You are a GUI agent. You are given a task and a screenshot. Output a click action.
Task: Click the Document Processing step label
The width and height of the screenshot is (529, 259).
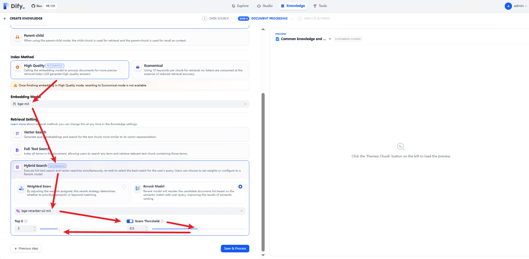pyautogui.click(x=269, y=19)
